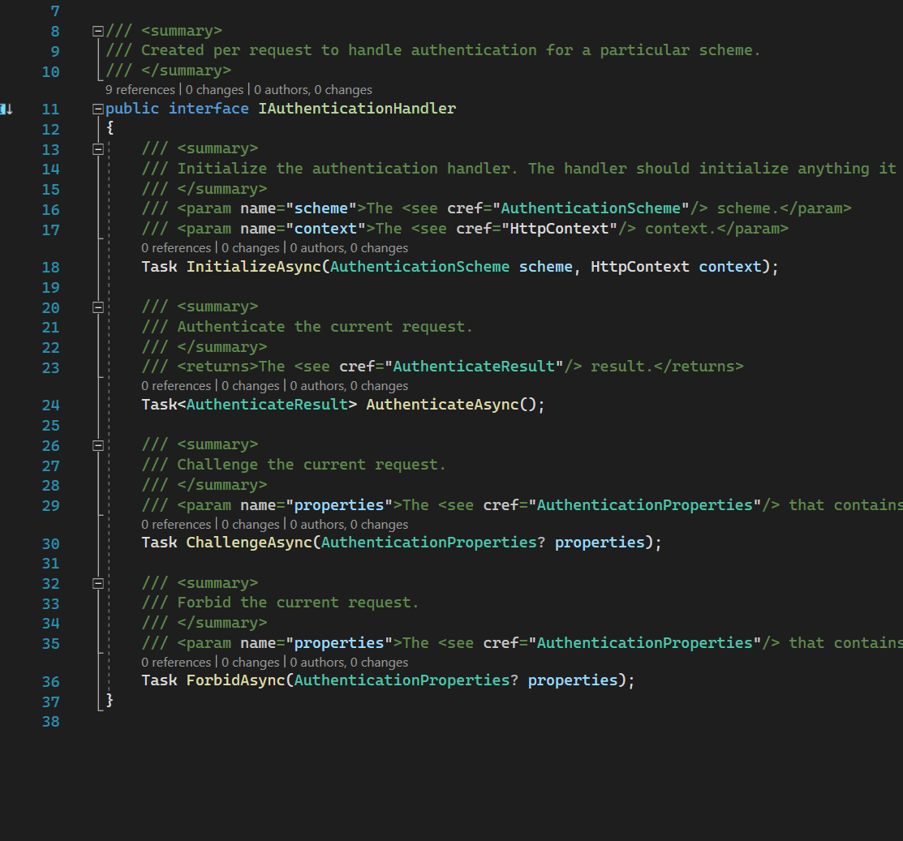Click cref "AuthenticationScheme" on line 16
Image resolution: width=903 pixels, height=841 pixels.
(x=591, y=208)
